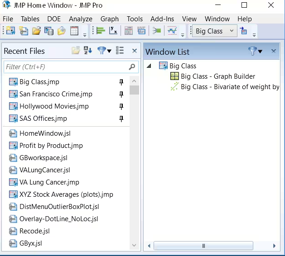This screenshot has width=285, height=256.
Task: Click the Recent Files vertical scrollbar thumb
Action: pos(134,90)
